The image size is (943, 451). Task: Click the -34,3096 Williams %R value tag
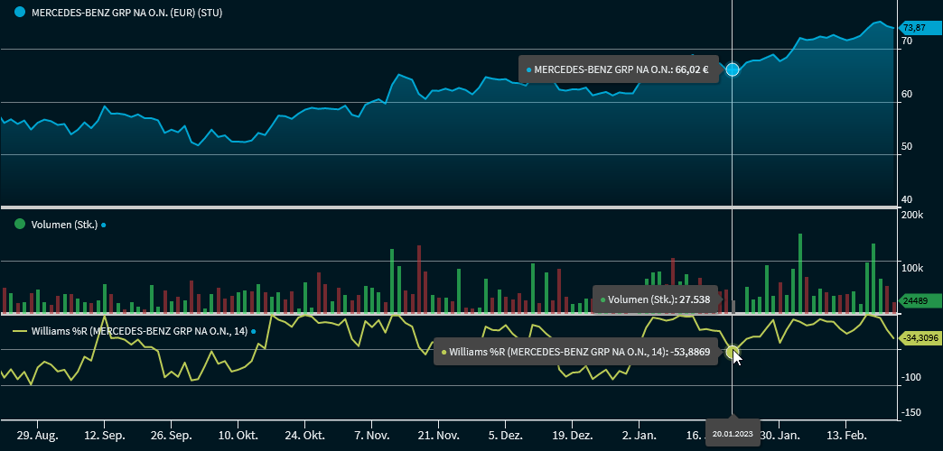point(920,338)
